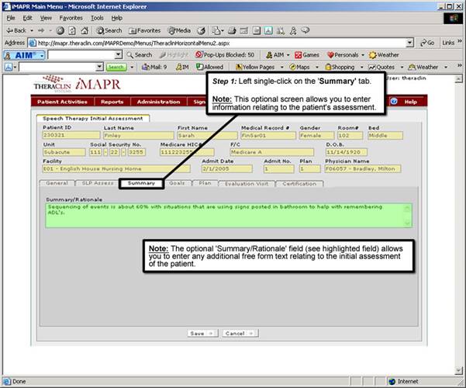Click the Mail toolbar icon
This screenshot has width=466, height=388.
(x=217, y=30)
